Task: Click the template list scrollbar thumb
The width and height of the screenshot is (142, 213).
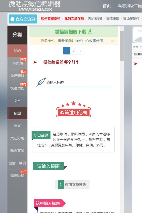Action: click(122, 46)
